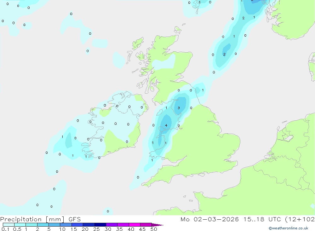Click the "3" precipitation value on map
Screen dimensions: 315x231
pyautogui.click(x=179, y=108)
